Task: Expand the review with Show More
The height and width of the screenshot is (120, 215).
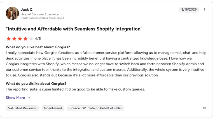Action: pos(15,98)
